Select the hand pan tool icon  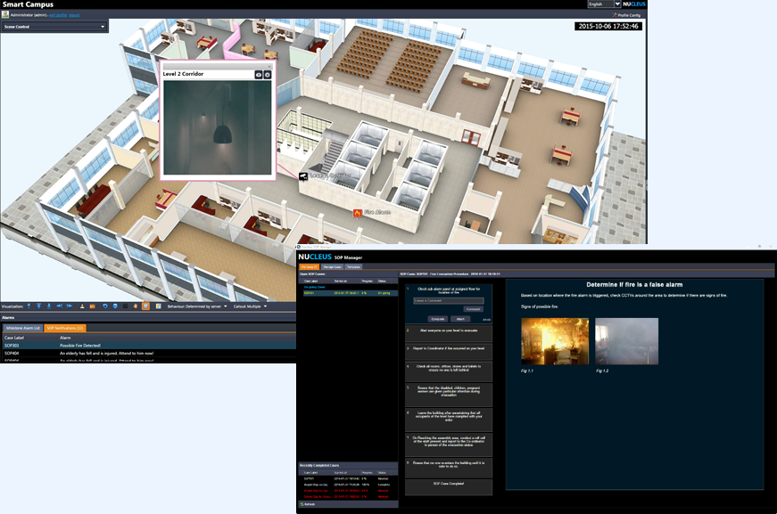pos(136,306)
